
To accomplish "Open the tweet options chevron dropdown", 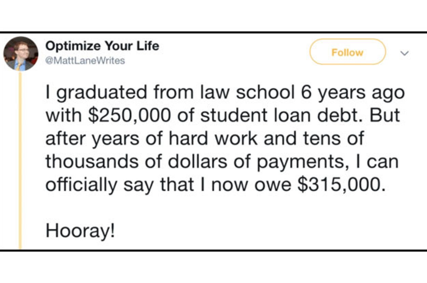I will click(x=404, y=53).
